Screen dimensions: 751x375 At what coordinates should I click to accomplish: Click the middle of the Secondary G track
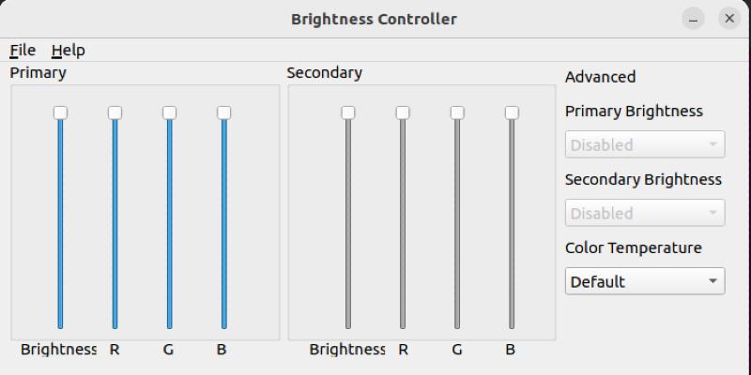coord(457,220)
